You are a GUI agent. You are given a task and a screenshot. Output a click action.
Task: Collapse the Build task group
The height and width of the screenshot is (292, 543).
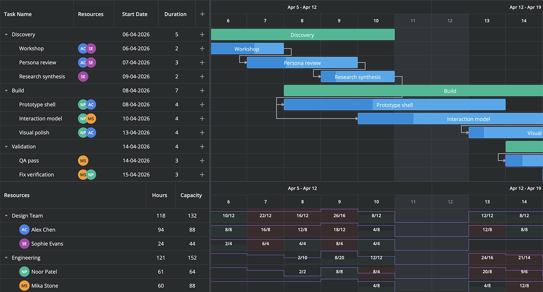coord(6,91)
